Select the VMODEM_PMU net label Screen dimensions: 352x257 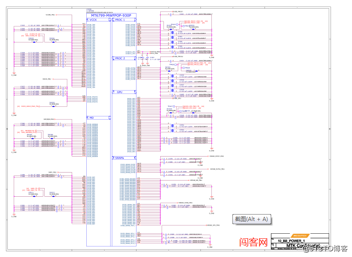(48, 119)
